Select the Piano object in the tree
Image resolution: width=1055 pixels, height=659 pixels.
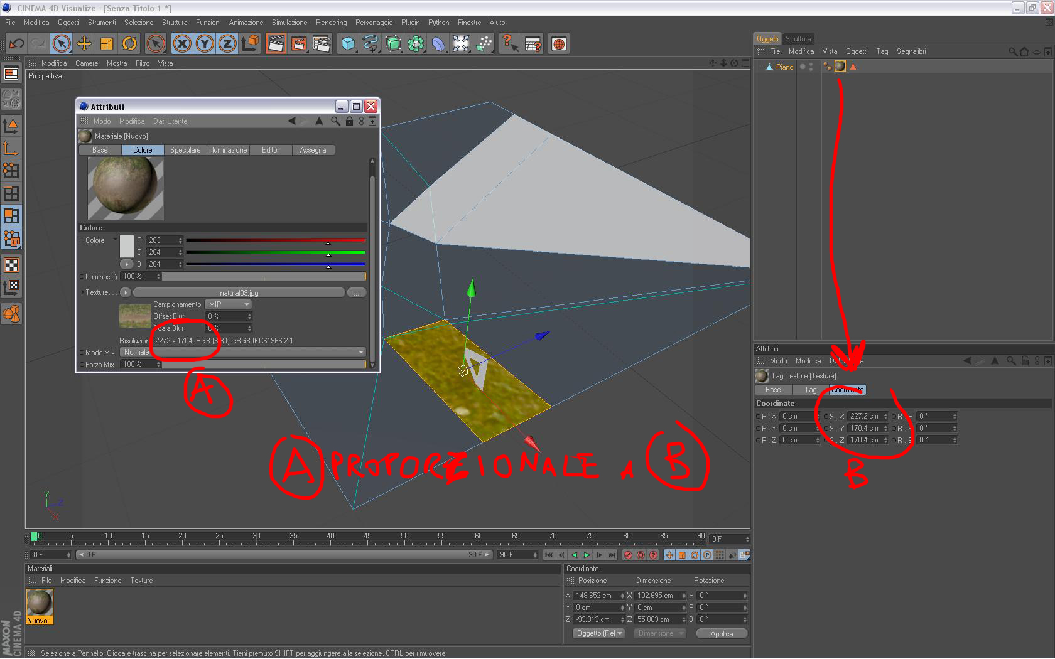tap(784, 67)
